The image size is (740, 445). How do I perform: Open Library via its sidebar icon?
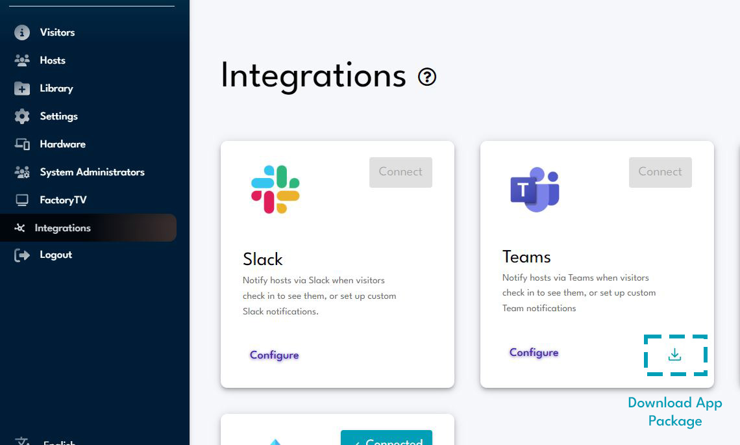[22, 88]
